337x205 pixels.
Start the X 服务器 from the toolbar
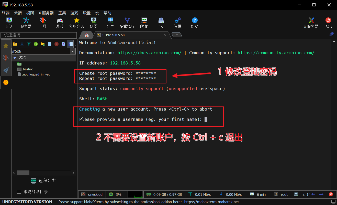pos(311,23)
